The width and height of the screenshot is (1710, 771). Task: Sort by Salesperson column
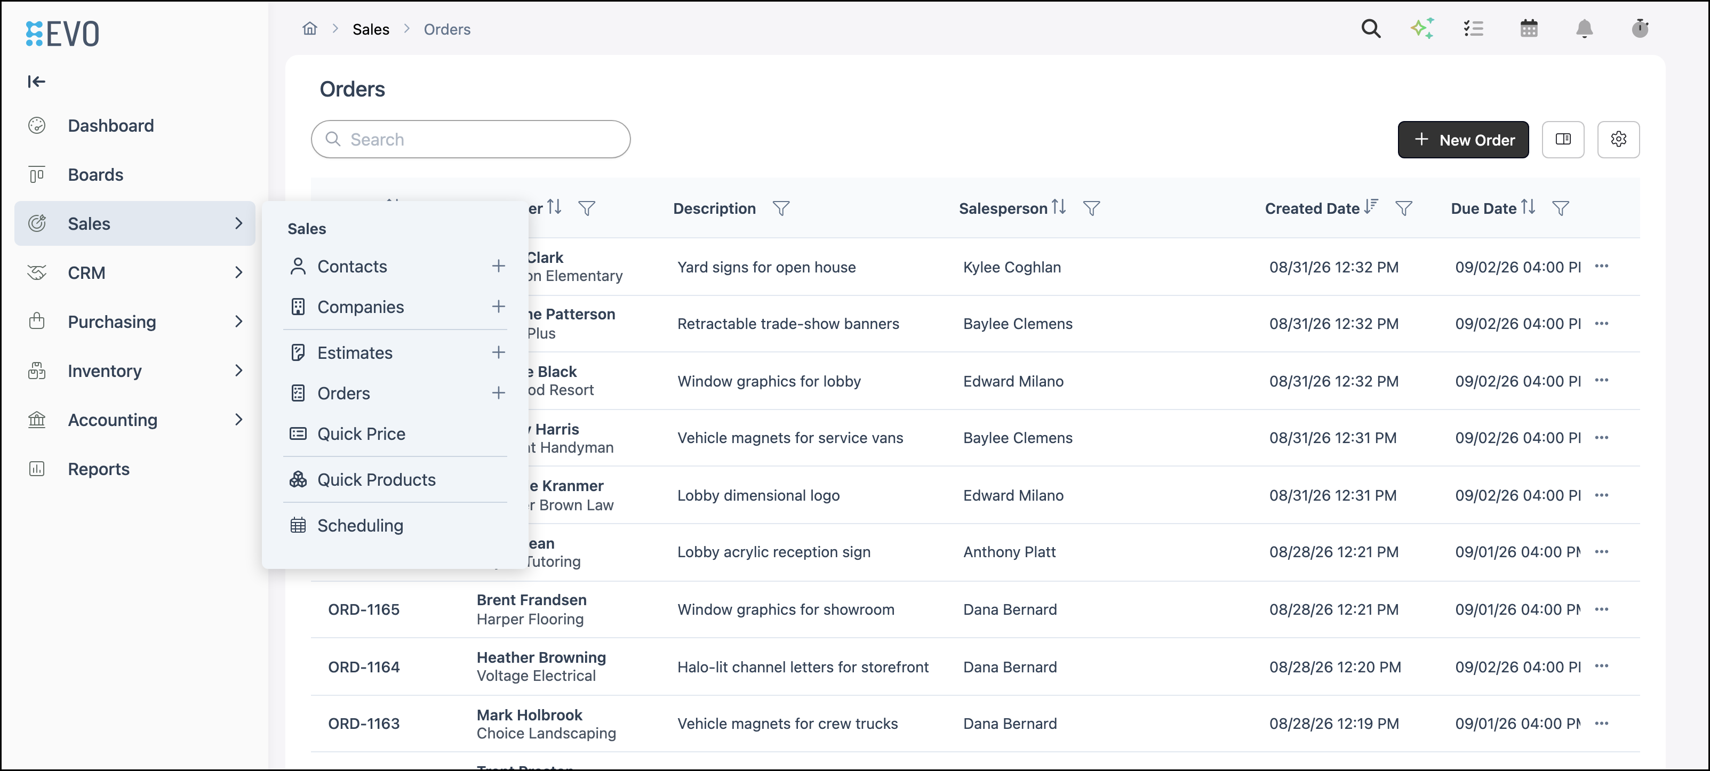click(x=1059, y=207)
